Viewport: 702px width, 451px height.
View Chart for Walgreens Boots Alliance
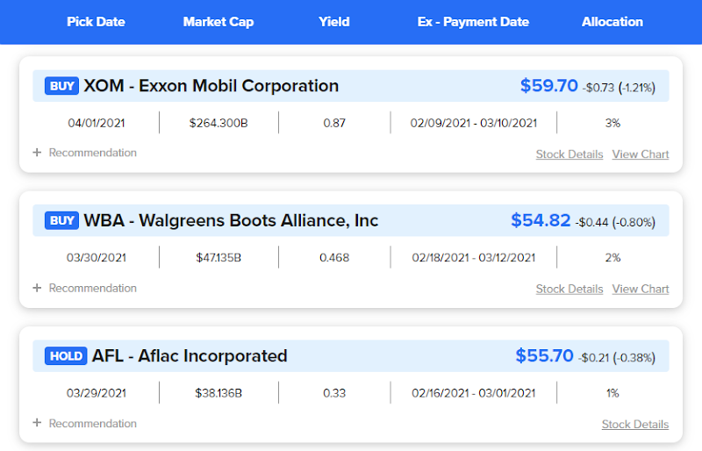point(641,289)
